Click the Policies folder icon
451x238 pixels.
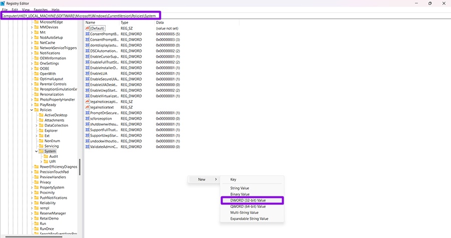click(x=37, y=110)
